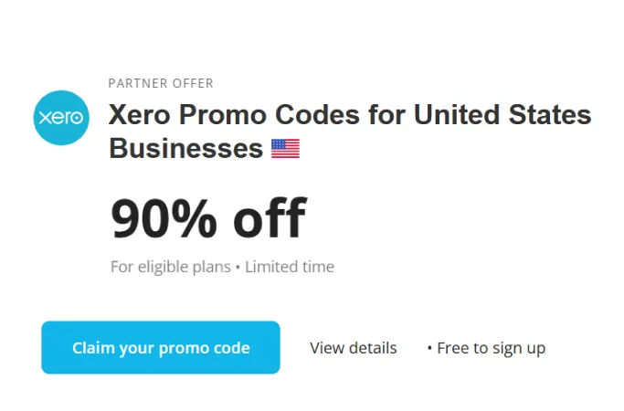The height and width of the screenshot is (411, 624).
Task: Click the large 90% off headline
Action: pos(208,219)
